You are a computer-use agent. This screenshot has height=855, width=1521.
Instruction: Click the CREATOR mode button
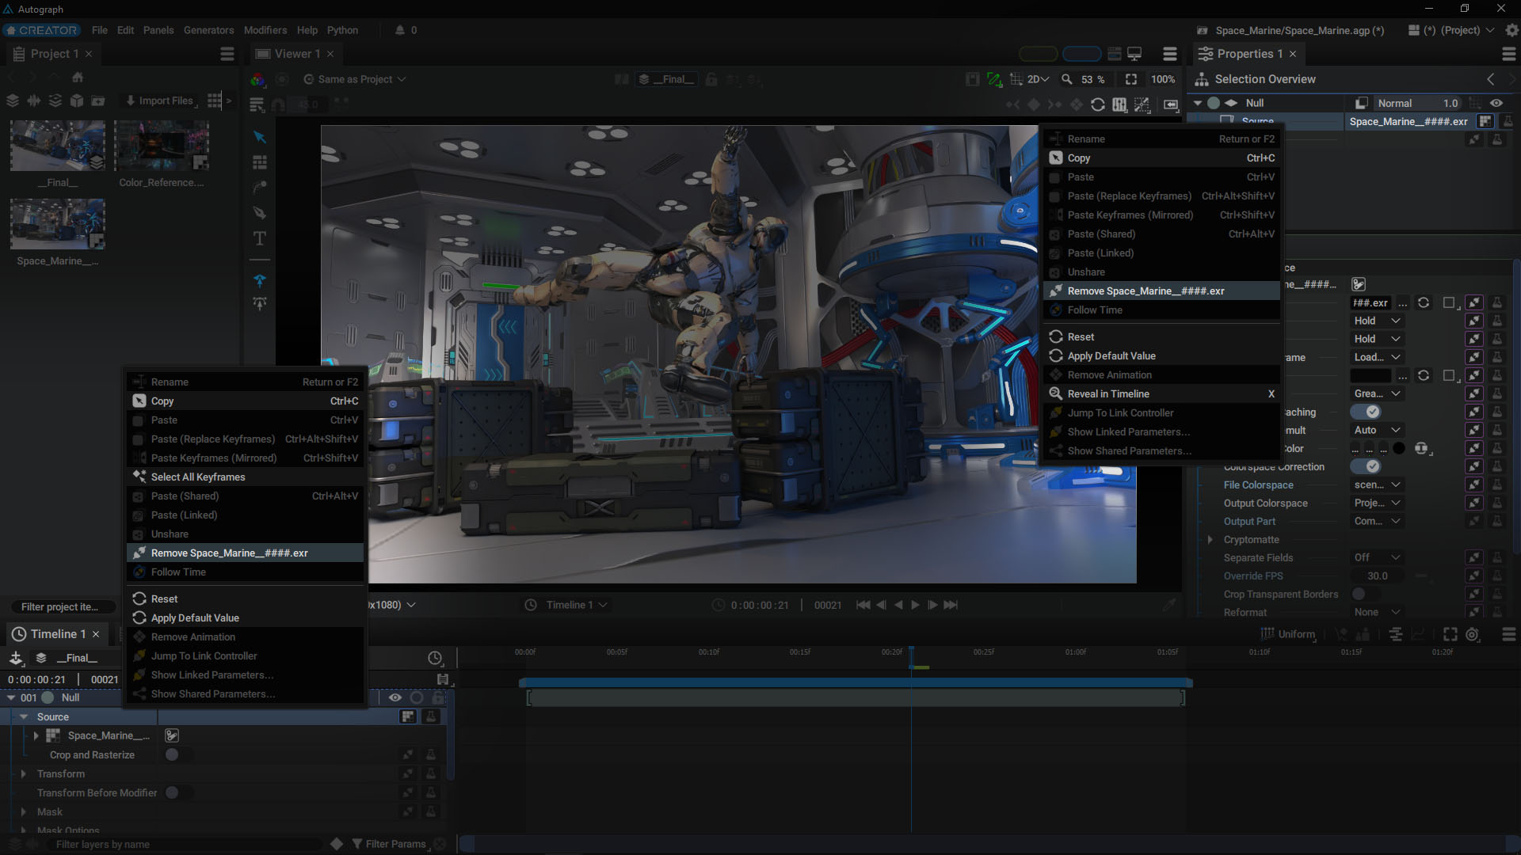[x=41, y=30]
